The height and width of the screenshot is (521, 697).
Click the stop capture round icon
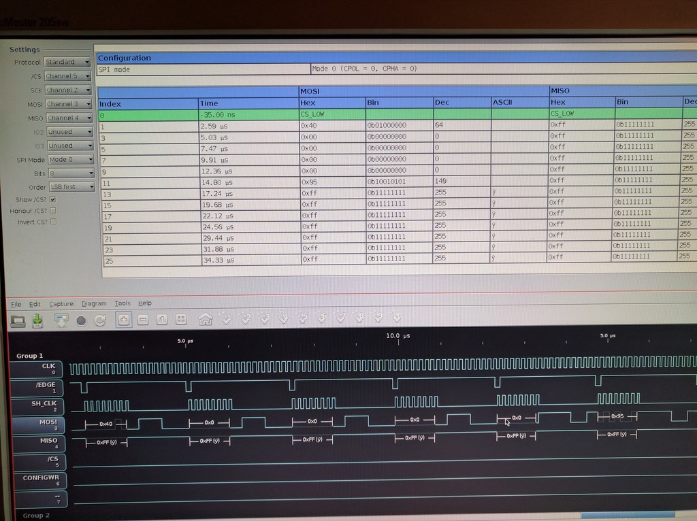tap(81, 320)
